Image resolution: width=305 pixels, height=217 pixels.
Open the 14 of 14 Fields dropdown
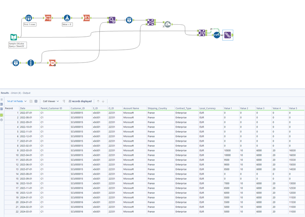[x=17, y=101]
